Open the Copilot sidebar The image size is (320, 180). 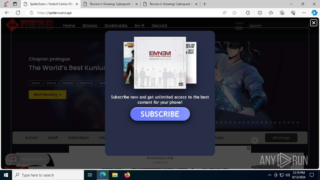[314, 13]
